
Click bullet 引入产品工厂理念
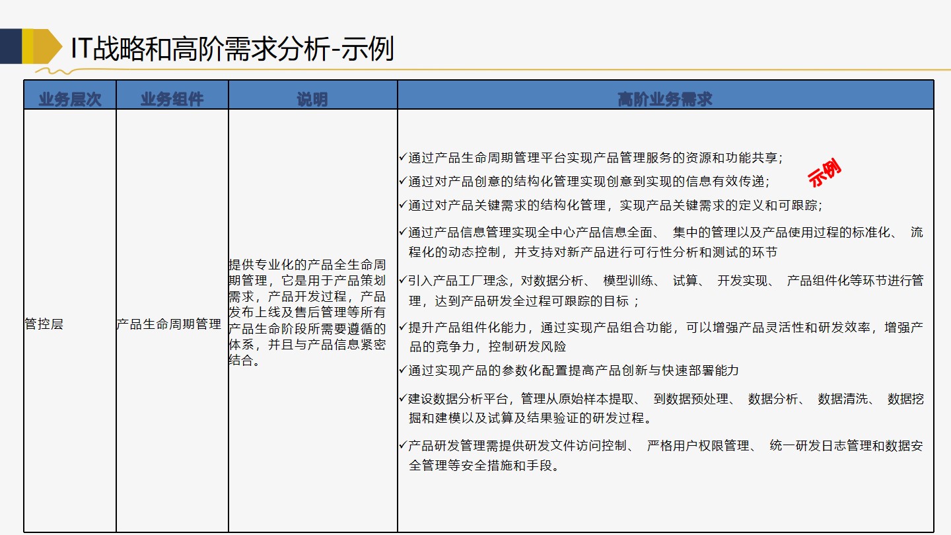coord(661,291)
